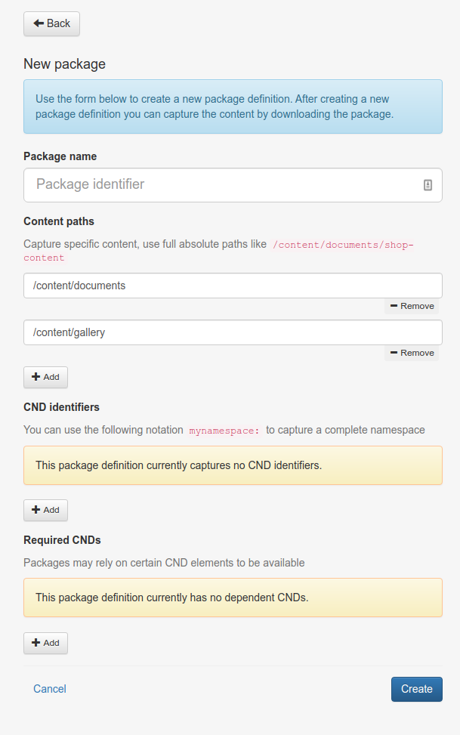Click the no CND identifiers warning

233,465
